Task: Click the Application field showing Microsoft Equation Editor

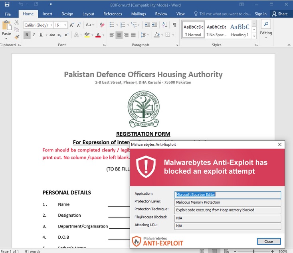Action: [x=228, y=195]
